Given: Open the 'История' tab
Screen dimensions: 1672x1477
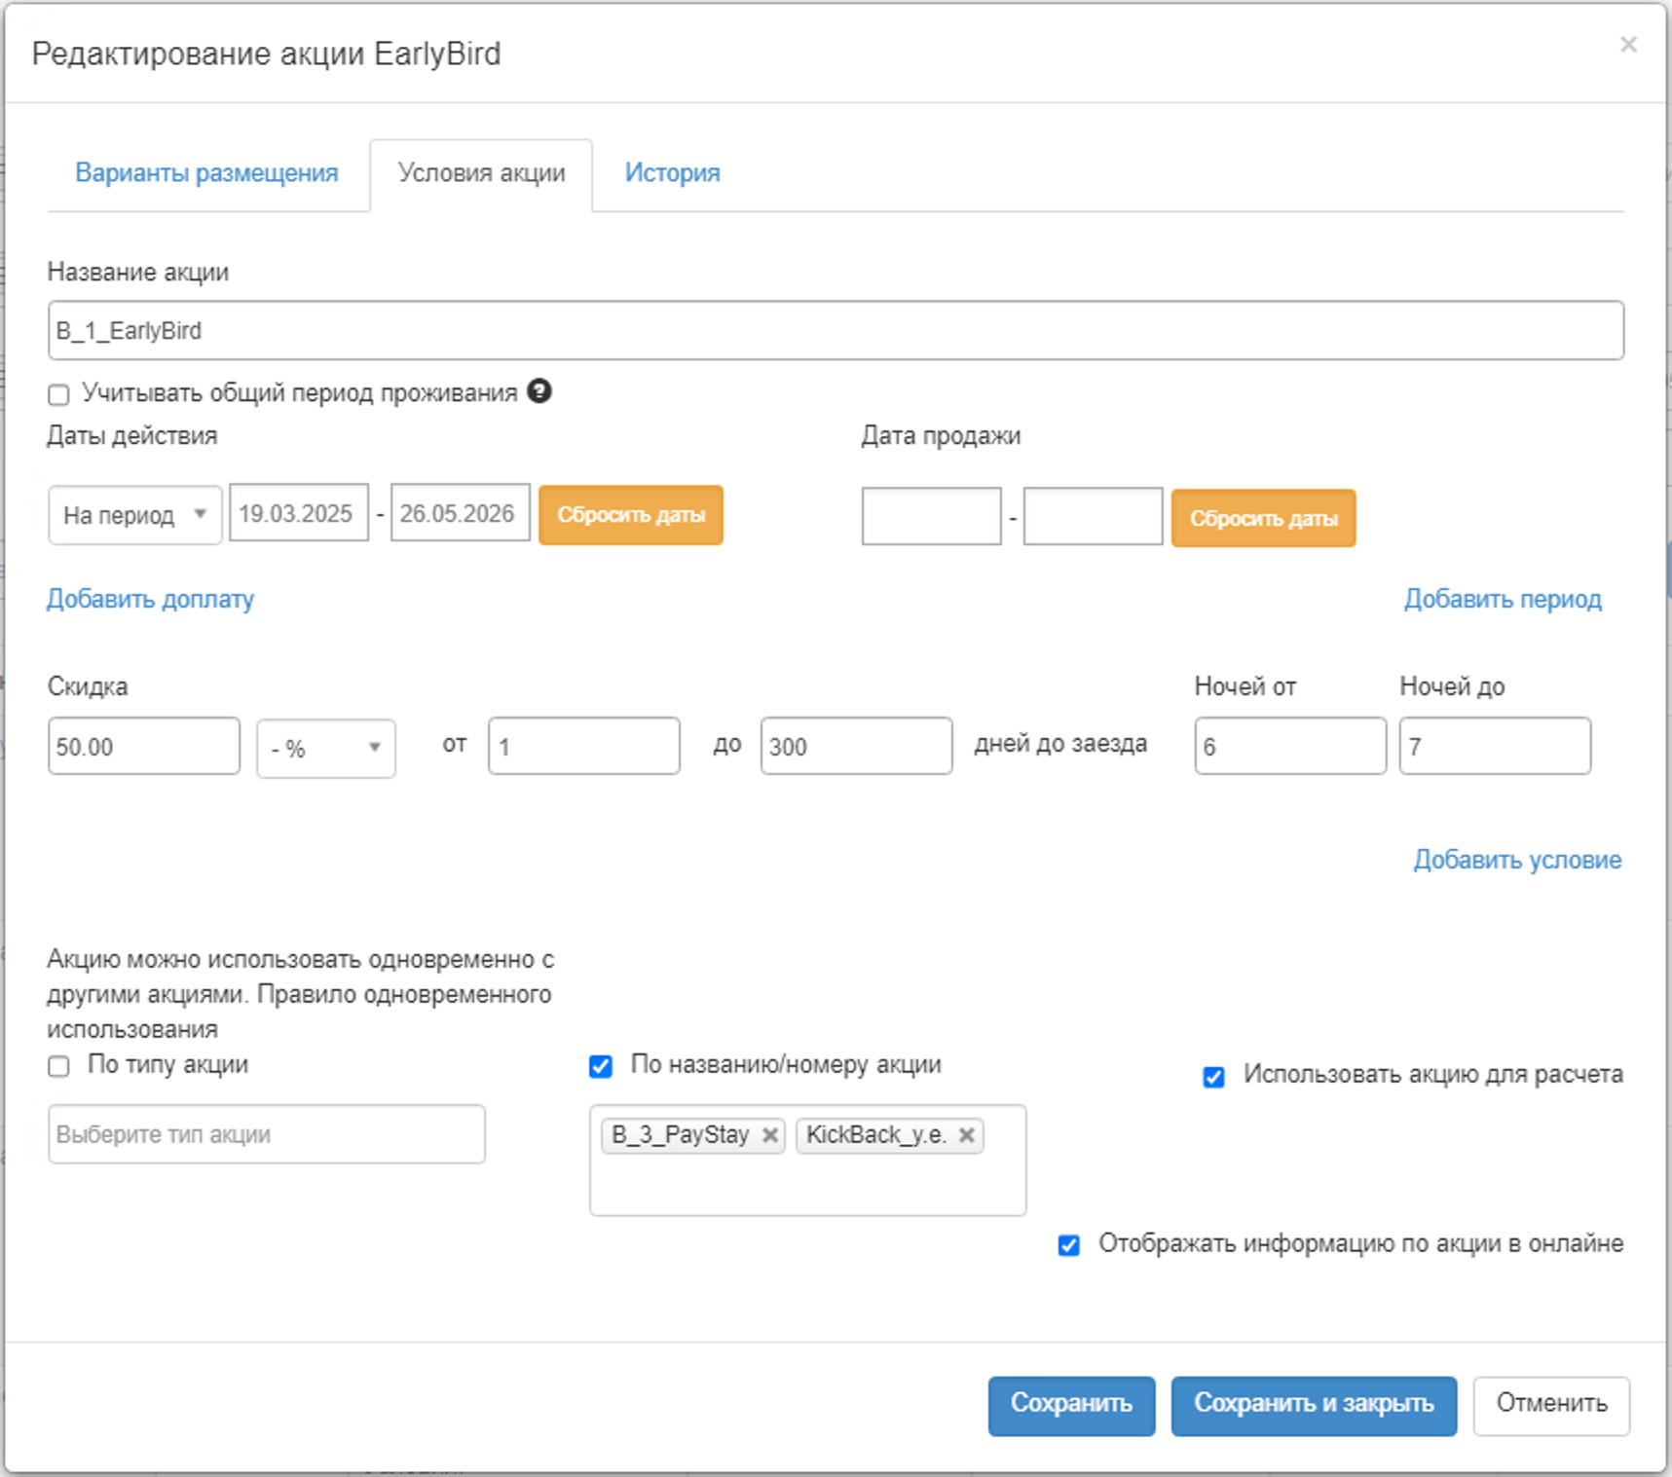Looking at the screenshot, I should tap(672, 173).
